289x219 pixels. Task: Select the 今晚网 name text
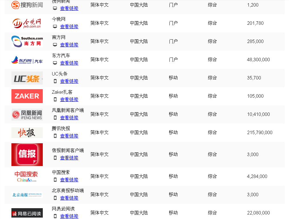click(58, 19)
